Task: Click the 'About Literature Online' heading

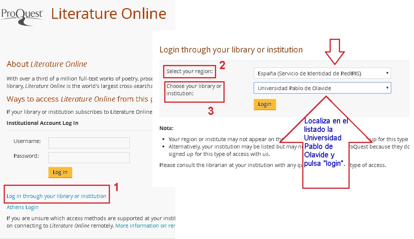Action: pos(47,64)
